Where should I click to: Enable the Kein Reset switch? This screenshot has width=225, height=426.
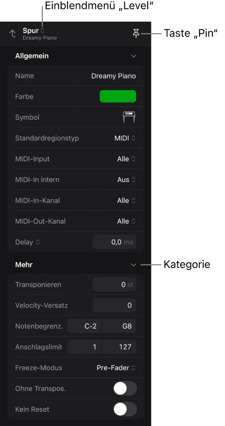tap(125, 409)
